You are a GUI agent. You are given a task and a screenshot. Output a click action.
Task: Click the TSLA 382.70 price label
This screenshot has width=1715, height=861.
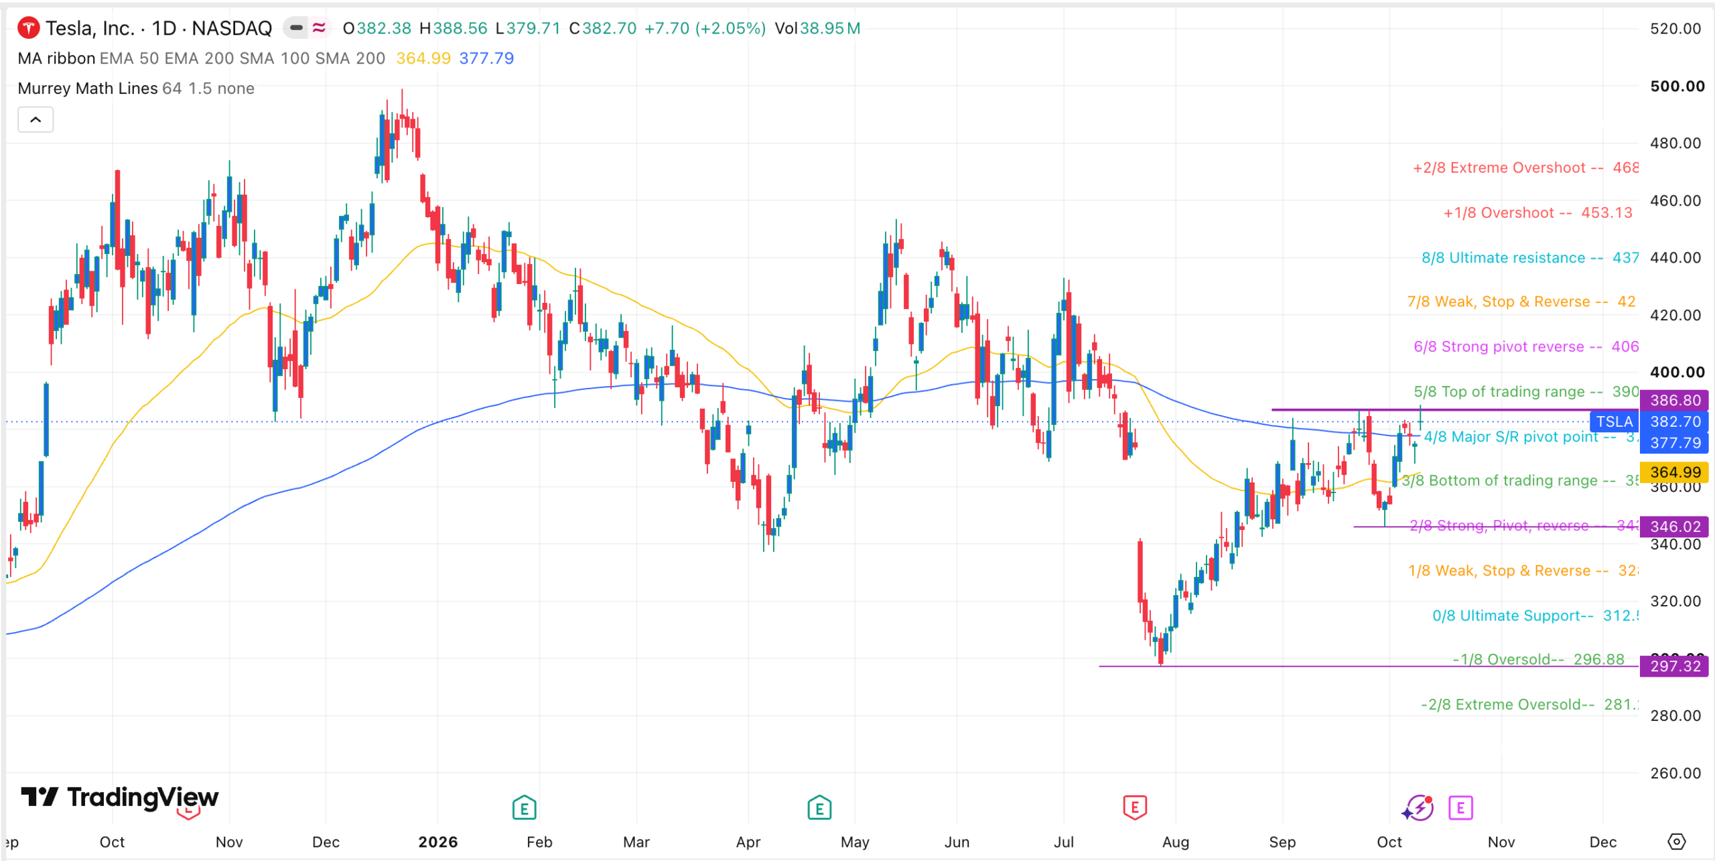click(1649, 421)
